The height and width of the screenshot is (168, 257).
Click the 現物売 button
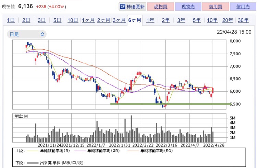point(188,7)
